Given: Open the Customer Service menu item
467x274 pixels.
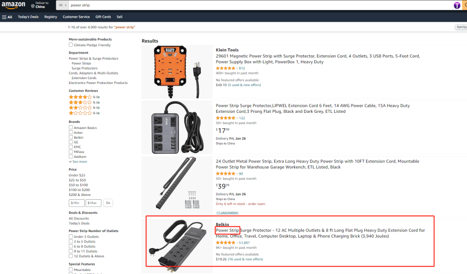Looking at the screenshot, I should (x=76, y=17).
